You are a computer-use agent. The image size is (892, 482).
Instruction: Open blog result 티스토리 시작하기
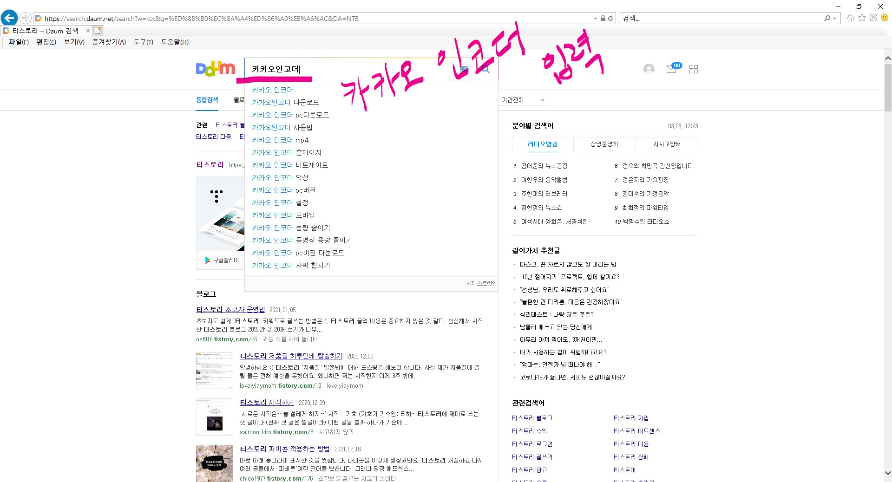tap(267, 402)
